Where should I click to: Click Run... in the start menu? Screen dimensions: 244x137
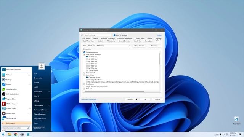coord(35,123)
